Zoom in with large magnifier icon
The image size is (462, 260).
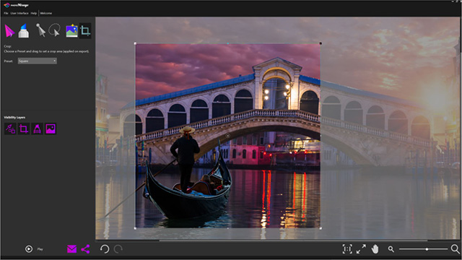tap(456, 249)
